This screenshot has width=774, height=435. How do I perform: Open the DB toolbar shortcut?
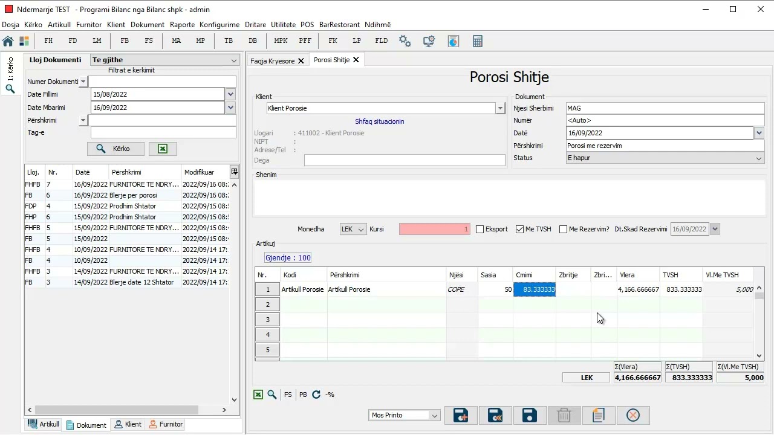[253, 41]
